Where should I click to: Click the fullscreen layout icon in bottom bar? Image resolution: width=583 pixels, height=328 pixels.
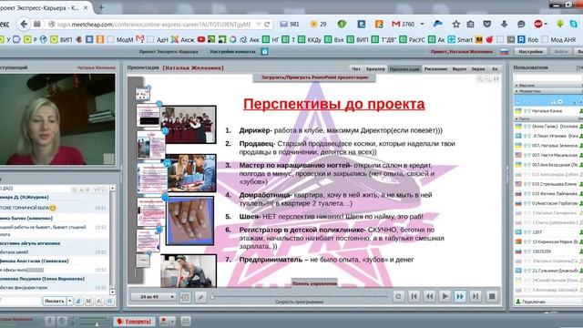[x=186, y=321]
